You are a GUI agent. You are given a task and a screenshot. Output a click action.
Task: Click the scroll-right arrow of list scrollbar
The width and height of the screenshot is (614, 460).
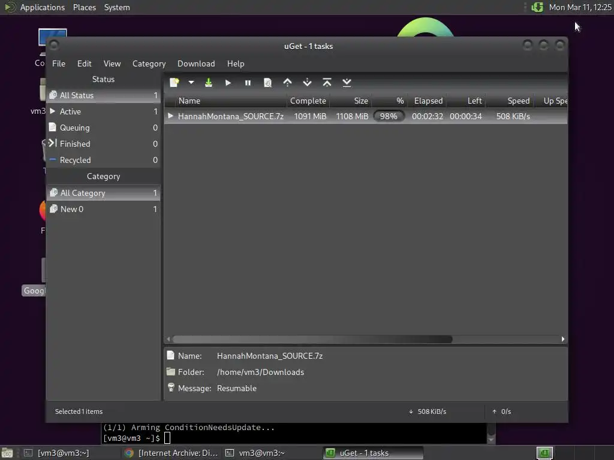tap(563, 339)
